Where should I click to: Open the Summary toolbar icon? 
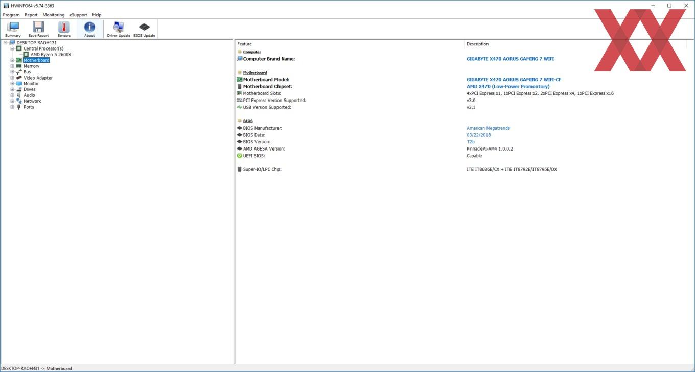[13, 27]
